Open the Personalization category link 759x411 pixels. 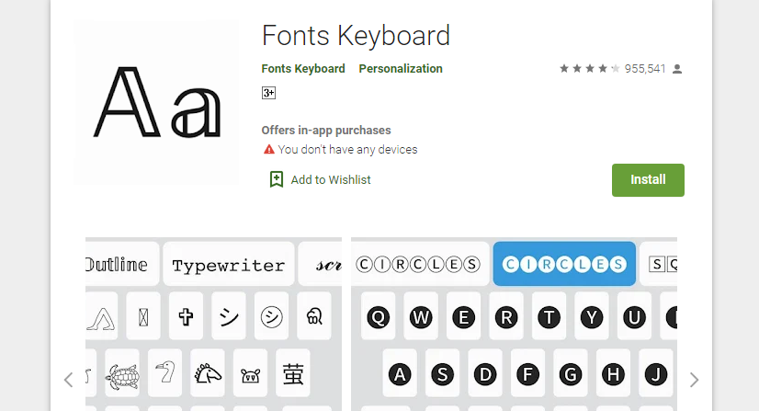[401, 69]
